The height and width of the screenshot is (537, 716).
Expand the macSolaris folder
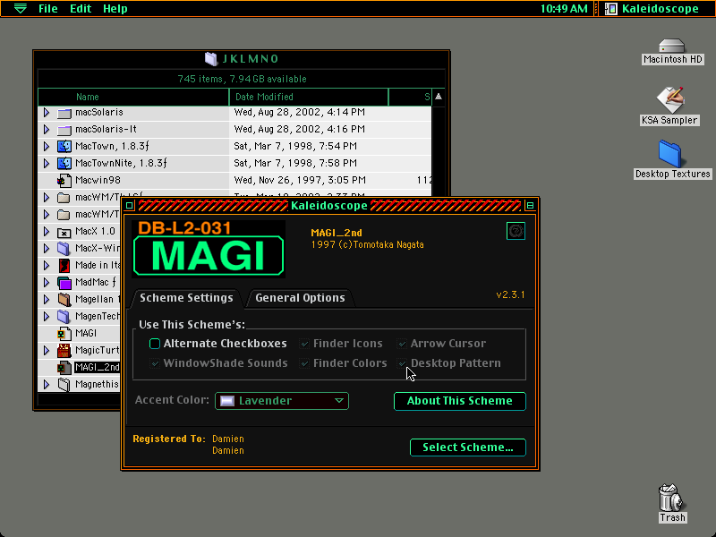coord(47,113)
